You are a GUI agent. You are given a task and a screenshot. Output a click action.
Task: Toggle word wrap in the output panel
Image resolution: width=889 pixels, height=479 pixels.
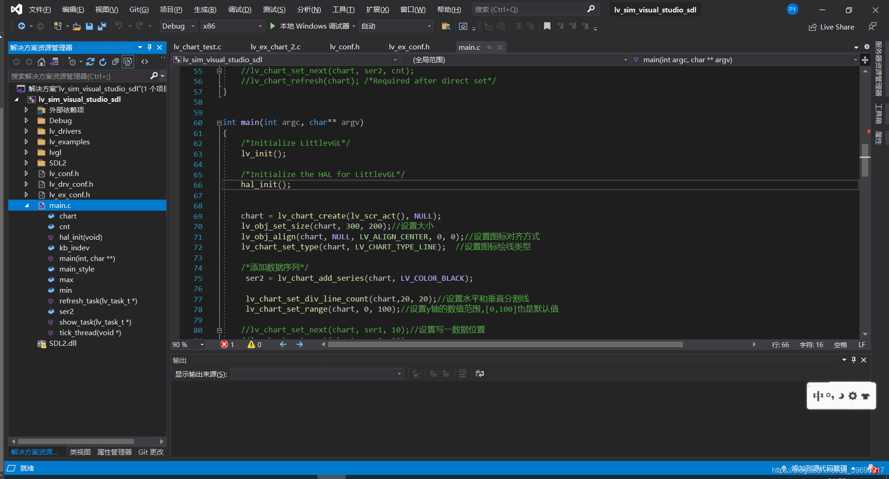pos(480,374)
